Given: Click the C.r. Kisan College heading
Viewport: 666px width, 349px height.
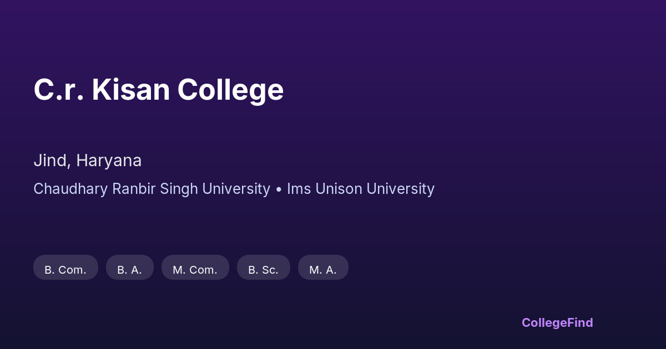Looking at the screenshot, I should tap(158, 90).
